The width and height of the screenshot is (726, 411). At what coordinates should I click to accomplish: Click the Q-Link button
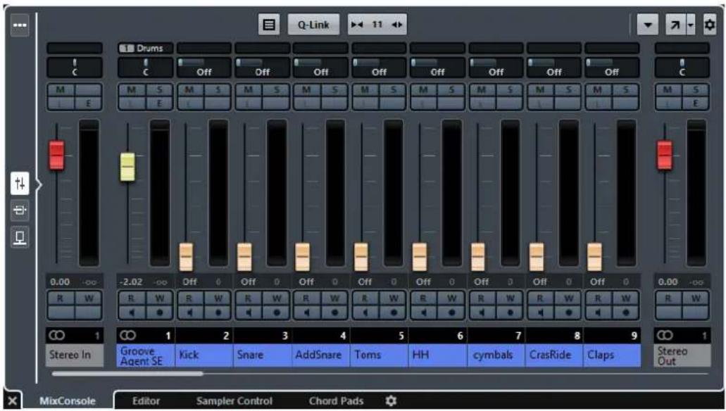pyautogui.click(x=313, y=25)
